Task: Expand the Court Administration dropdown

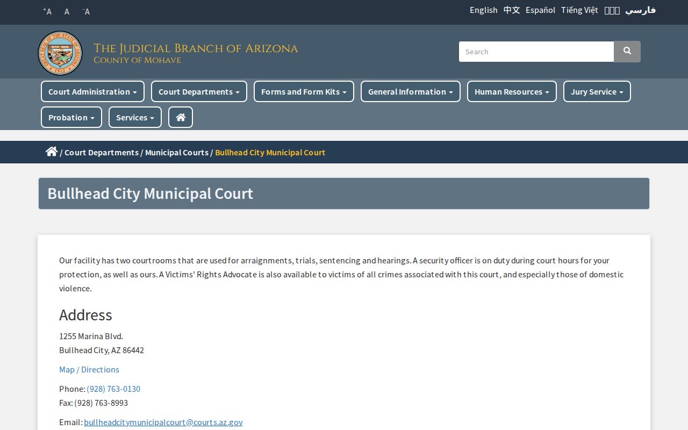Action: pos(92,91)
